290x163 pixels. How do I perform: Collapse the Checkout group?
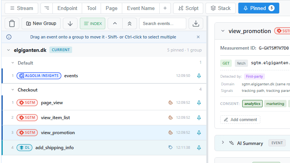pyautogui.click(x=13, y=90)
